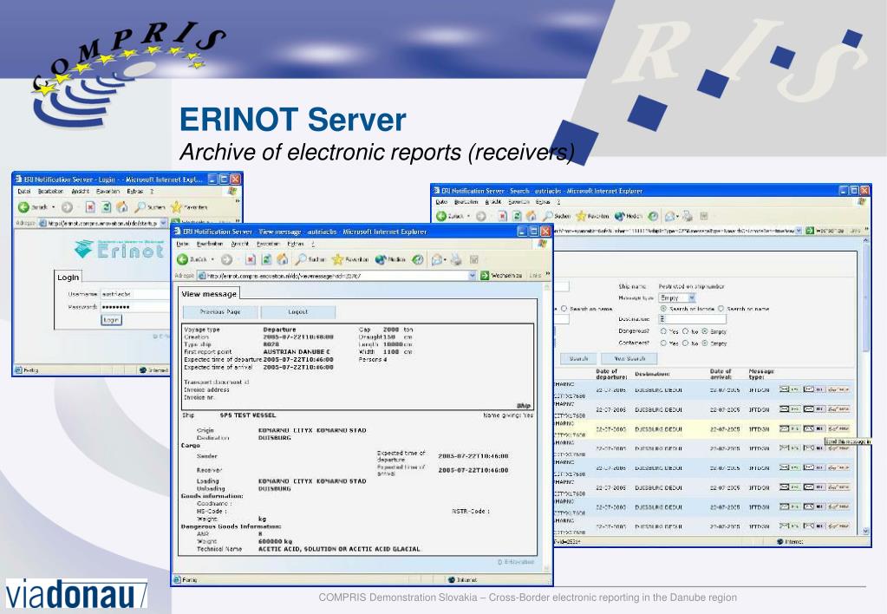Open Ansicht menu in View message window
Viewport: 887px width, 614px height.
pos(240,244)
